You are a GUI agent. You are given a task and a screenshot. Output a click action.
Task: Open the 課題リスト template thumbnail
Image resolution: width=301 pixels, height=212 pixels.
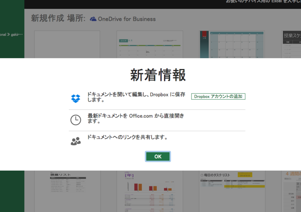tap(67, 191)
